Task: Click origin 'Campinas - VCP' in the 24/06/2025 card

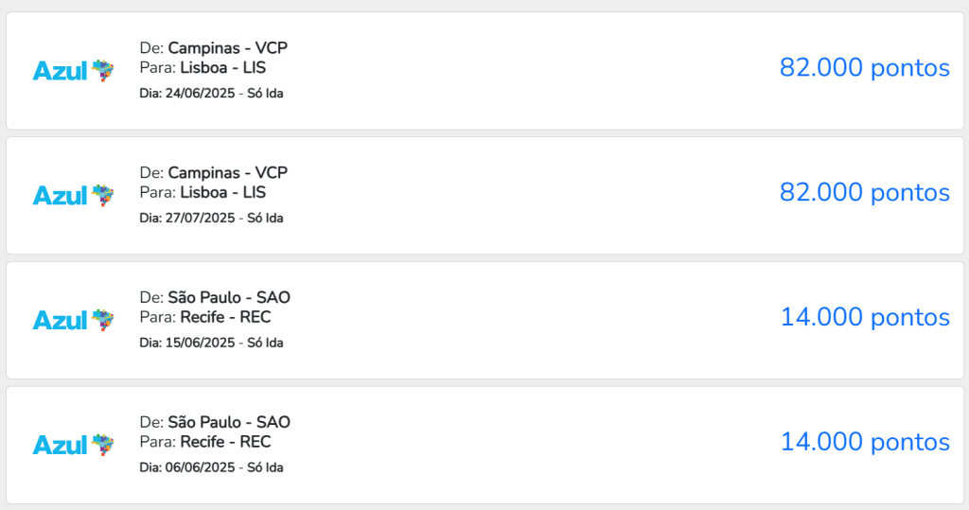Action: [227, 48]
